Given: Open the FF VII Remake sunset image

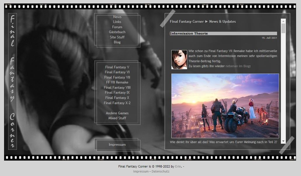Looking at the screenshot, I should pos(225,106).
